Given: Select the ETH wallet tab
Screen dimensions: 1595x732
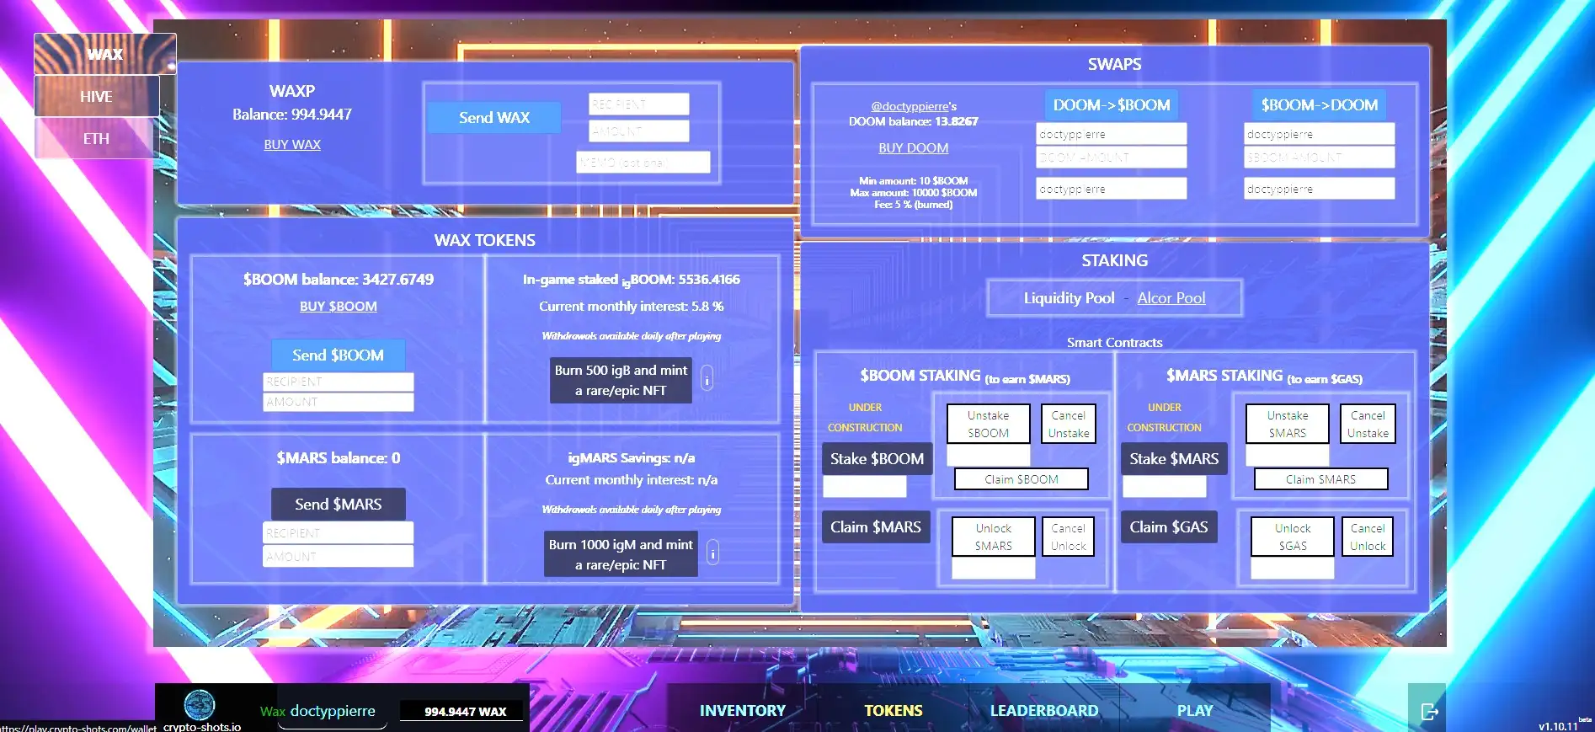Looking at the screenshot, I should pos(97,139).
